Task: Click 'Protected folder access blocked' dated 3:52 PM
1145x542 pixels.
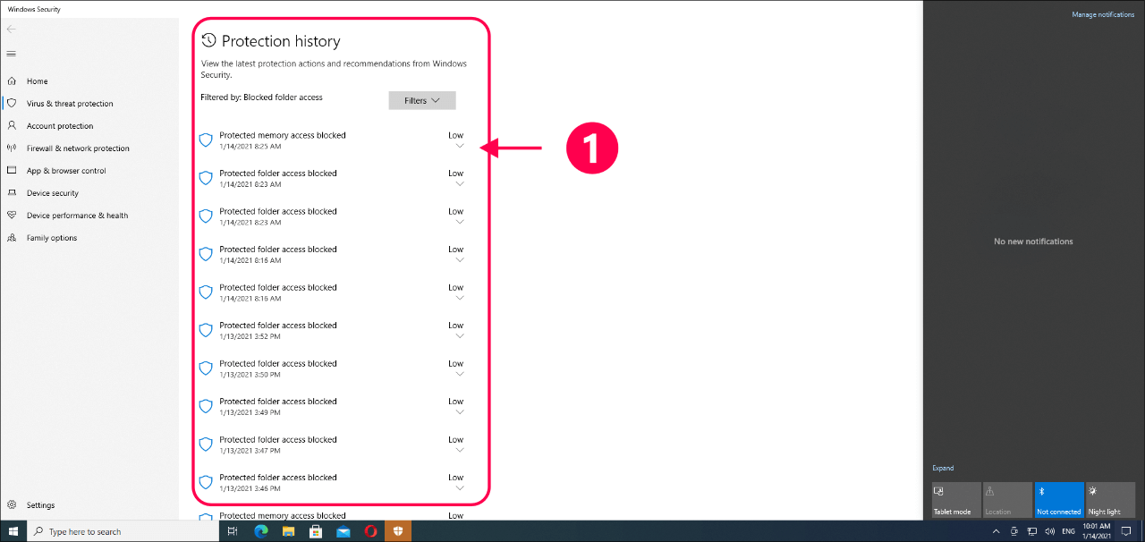Action: tap(278, 326)
